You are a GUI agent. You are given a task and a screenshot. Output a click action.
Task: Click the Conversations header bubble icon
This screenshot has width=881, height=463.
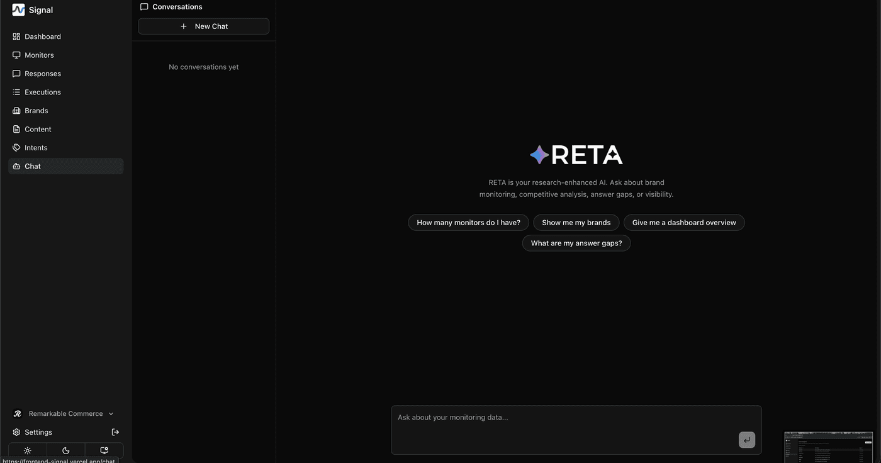tap(144, 7)
